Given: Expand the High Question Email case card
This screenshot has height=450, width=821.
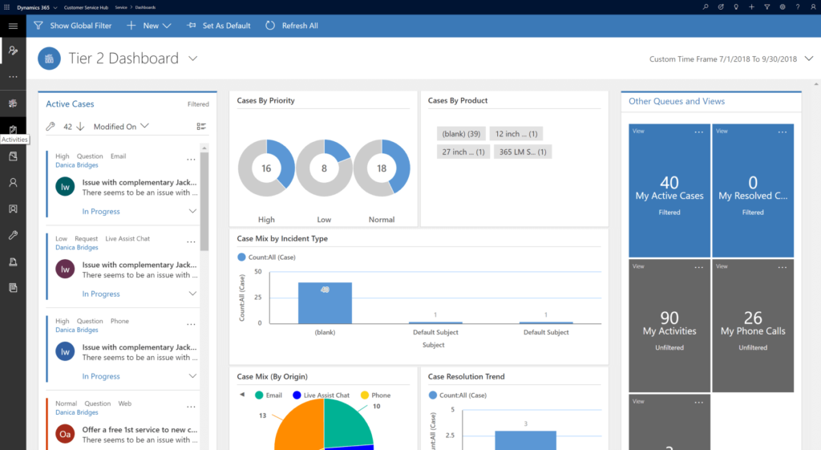Looking at the screenshot, I should click(192, 211).
